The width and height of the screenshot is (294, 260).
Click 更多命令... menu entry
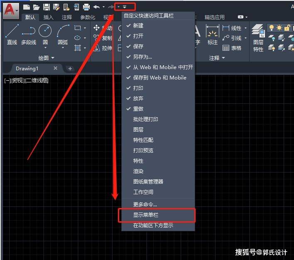point(158,204)
